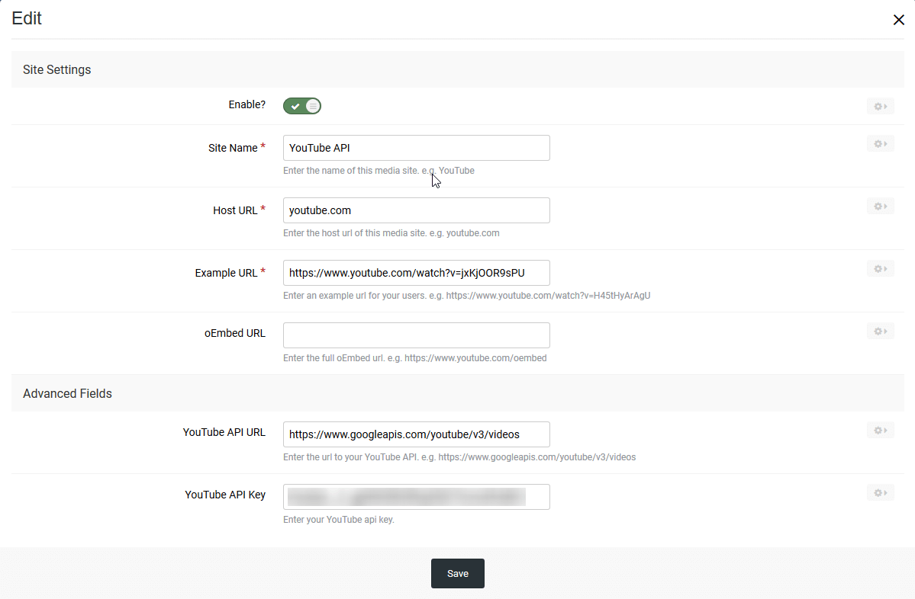Open gear options for the Enable field
Viewport: 915px width, 599px height.
pos(880,107)
